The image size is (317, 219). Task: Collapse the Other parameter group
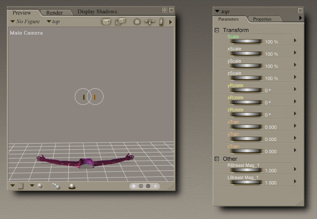tap(217, 159)
